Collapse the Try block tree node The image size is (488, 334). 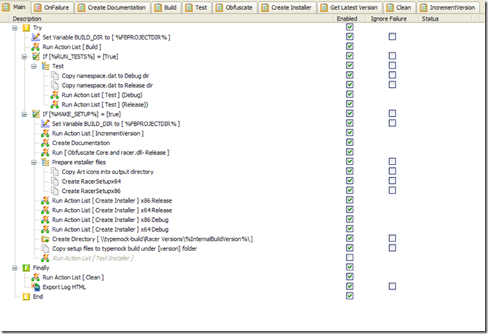(15, 28)
